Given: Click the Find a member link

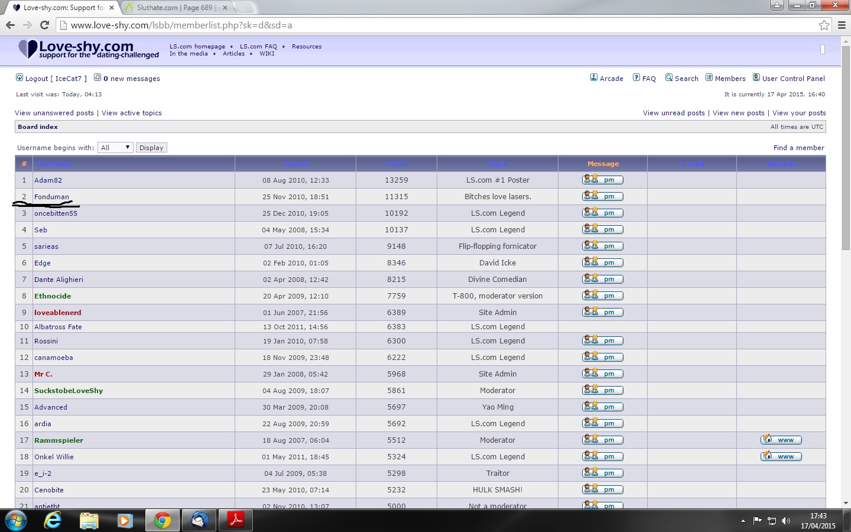Looking at the screenshot, I should (x=798, y=148).
